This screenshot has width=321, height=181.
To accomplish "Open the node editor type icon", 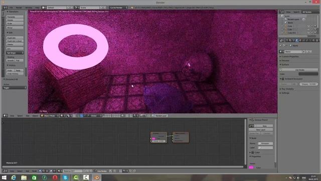I will click(x=5, y=171).
